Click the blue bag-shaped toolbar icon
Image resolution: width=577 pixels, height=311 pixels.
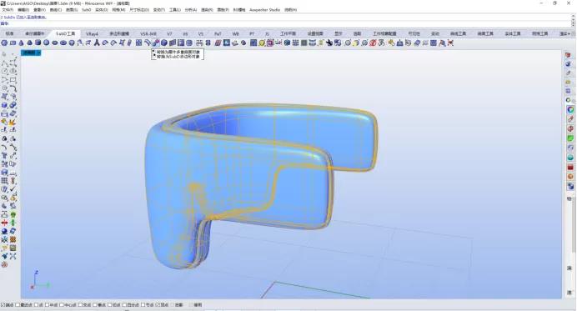point(400,43)
